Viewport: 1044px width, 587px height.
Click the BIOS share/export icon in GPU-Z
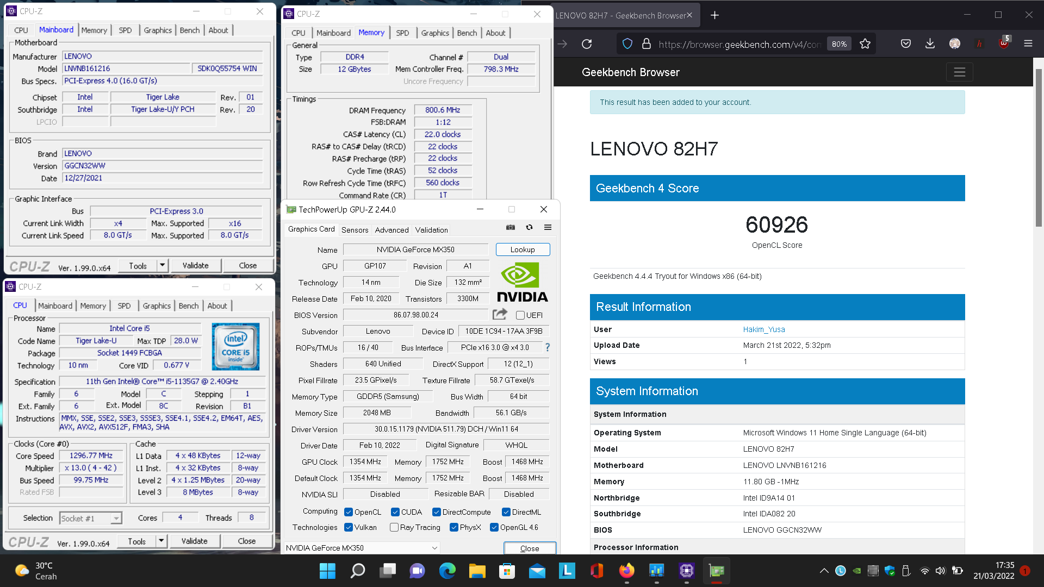tap(500, 314)
